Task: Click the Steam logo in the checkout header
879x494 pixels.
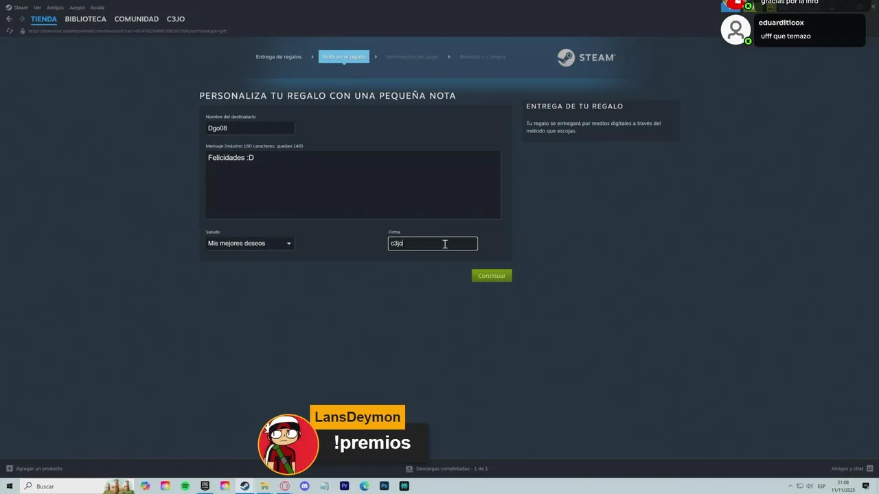Action: (586, 58)
